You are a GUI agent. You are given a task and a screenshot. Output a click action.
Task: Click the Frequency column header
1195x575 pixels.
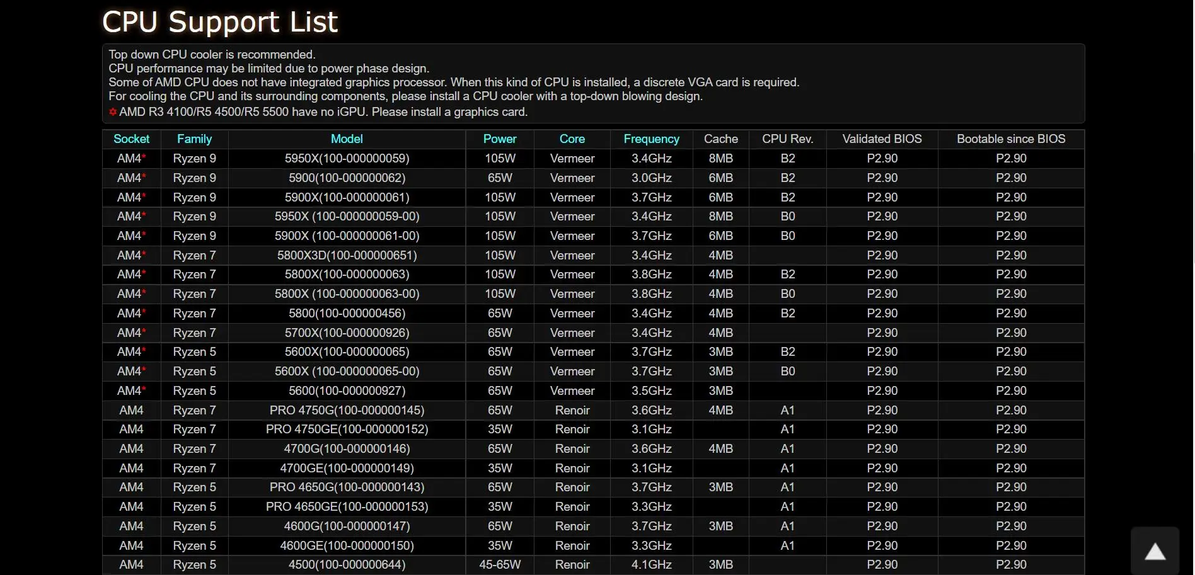pyautogui.click(x=652, y=139)
